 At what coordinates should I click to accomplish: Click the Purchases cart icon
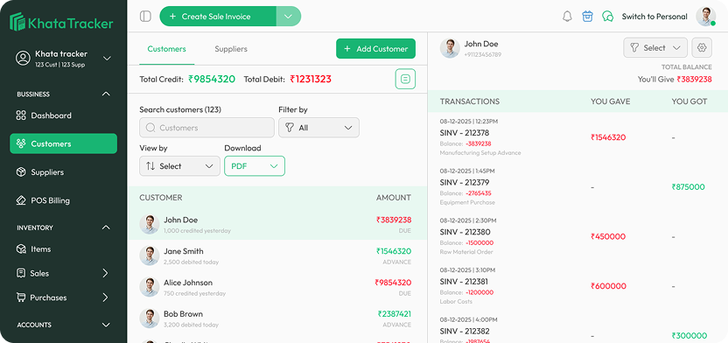21,297
